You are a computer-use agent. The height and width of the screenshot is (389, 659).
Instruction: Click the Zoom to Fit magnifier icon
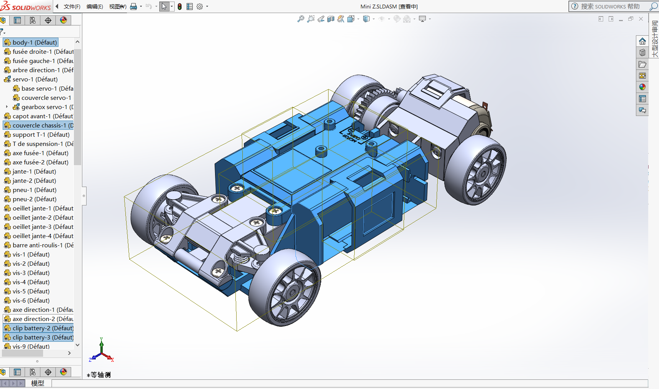point(301,19)
